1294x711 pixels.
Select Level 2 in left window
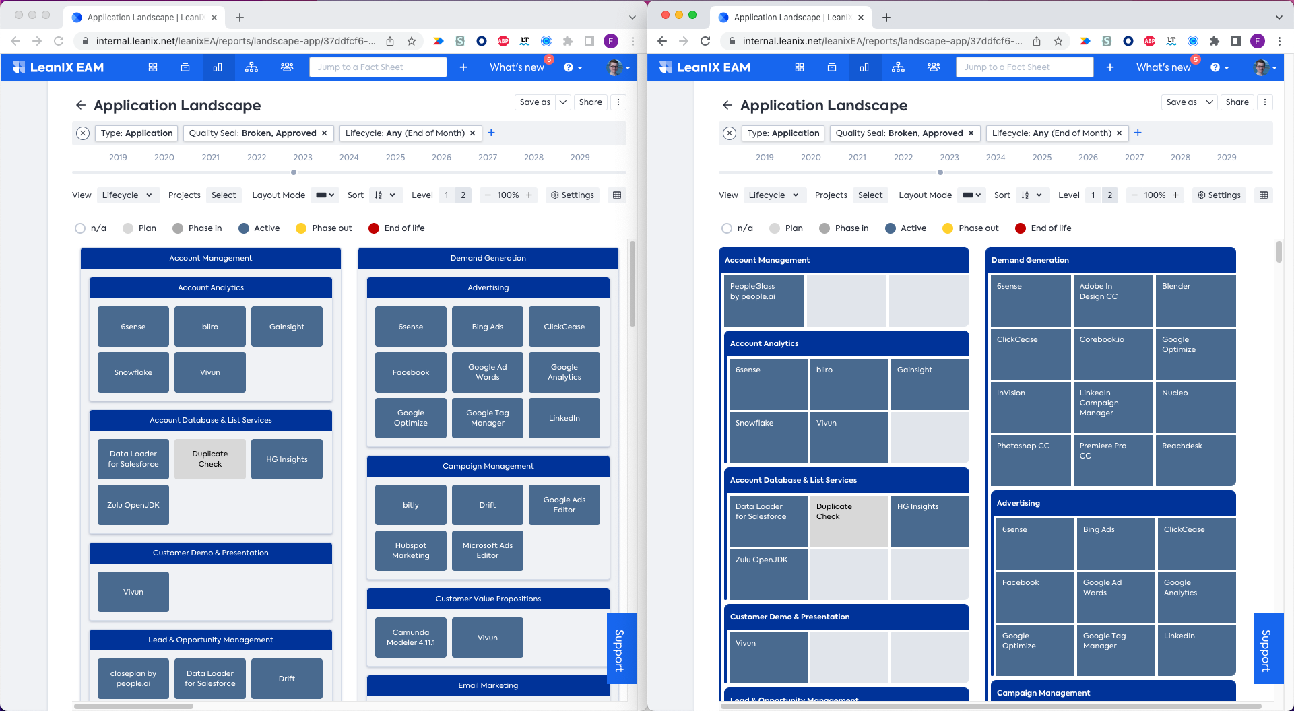463,195
